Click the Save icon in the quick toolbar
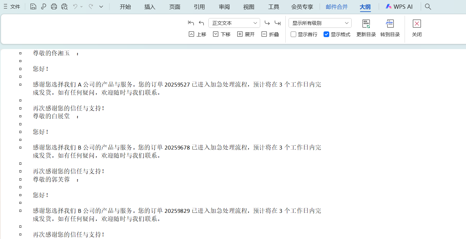466x239 pixels. 33,6
